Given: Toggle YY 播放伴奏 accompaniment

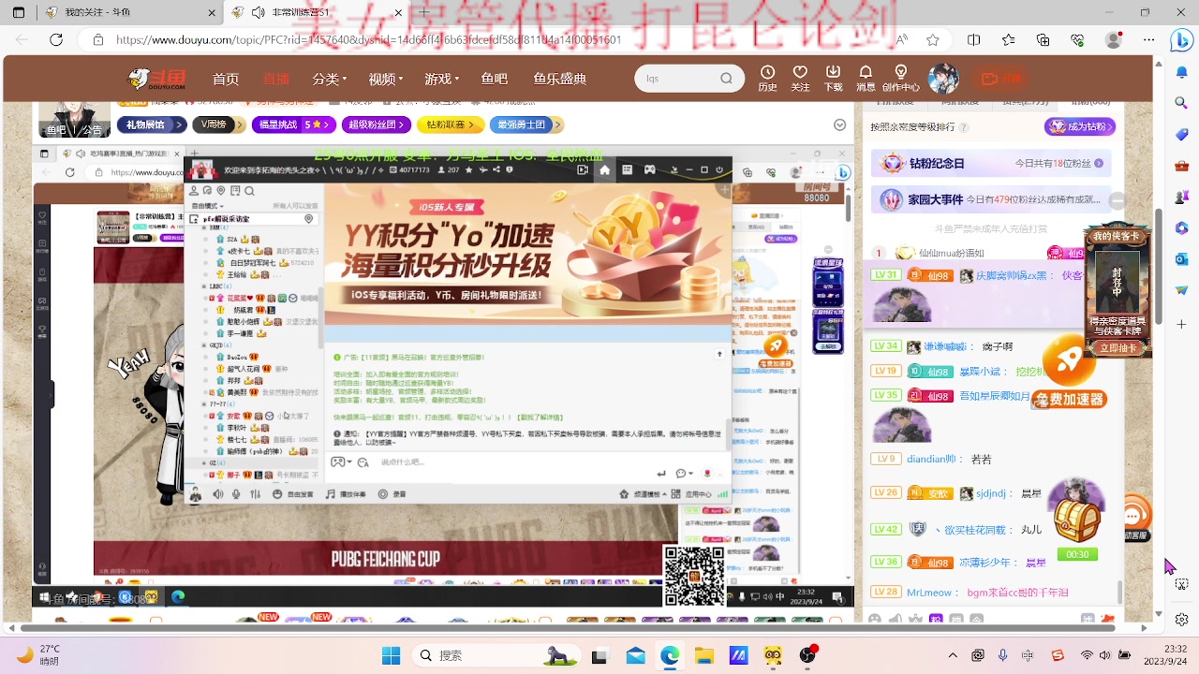Looking at the screenshot, I should [346, 494].
